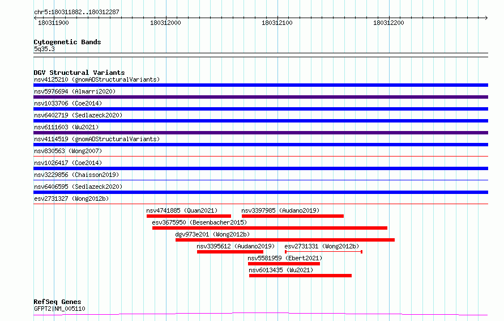Click the left arrow of the ruler
Viewport: 504px width, 321px height.
[x=35, y=18]
